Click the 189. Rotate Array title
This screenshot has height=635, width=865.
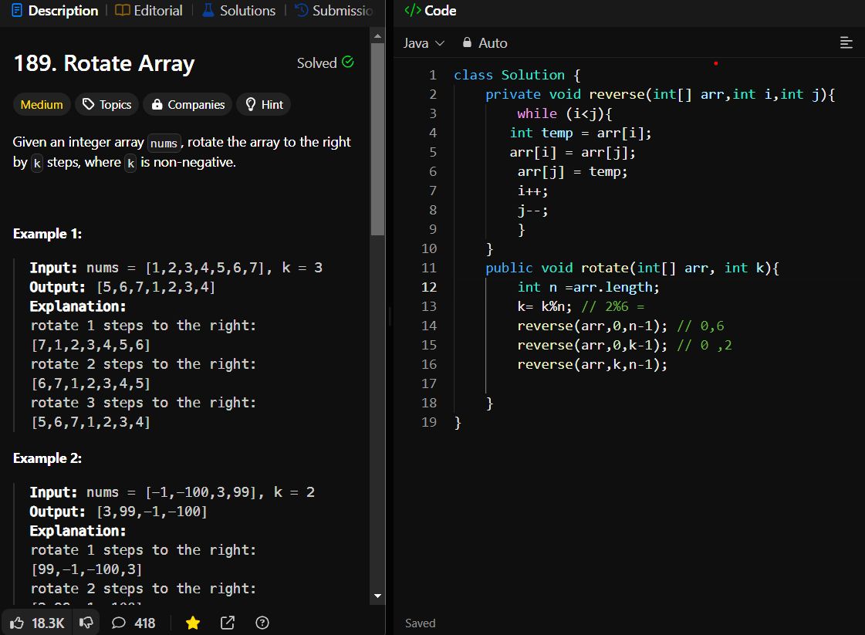click(103, 63)
